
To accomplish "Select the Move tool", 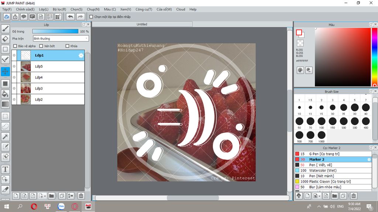I will pyautogui.click(x=5, y=71).
